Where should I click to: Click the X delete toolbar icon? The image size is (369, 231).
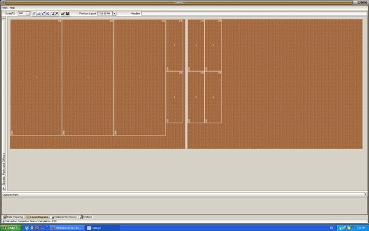point(57,13)
